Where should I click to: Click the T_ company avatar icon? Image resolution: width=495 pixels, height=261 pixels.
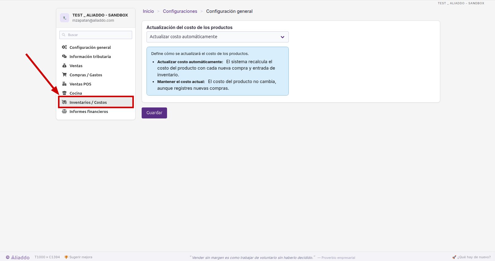tap(65, 18)
